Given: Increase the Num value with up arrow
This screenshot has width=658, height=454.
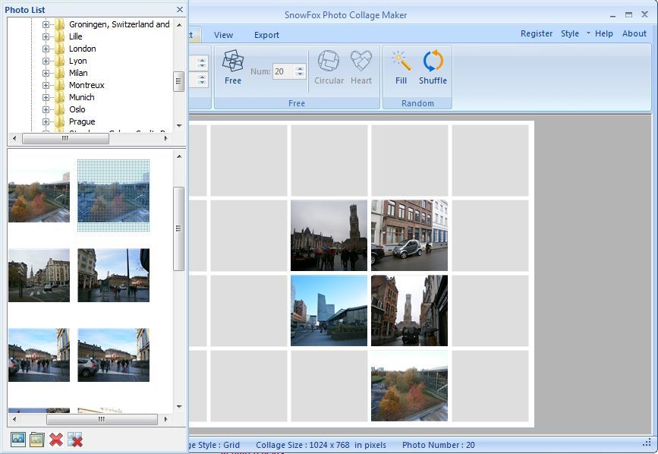Looking at the screenshot, I should [301, 68].
